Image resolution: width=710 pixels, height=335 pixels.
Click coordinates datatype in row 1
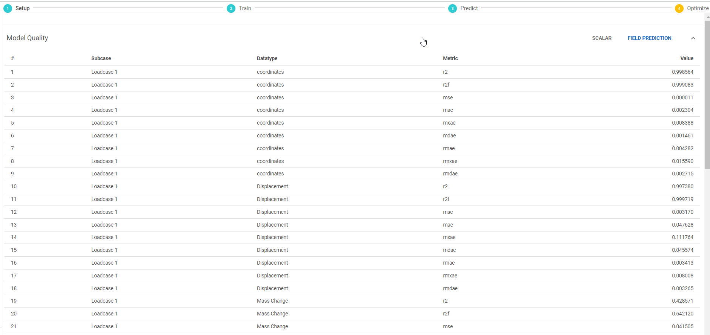[x=270, y=72]
